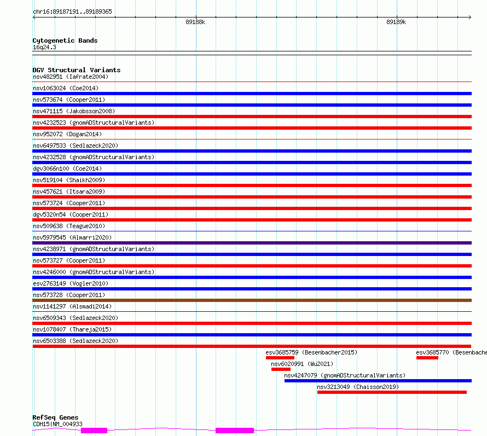
Task: Open dgv5320n54 (Cooper2011) variant
Action: pyautogui.click(x=71, y=214)
